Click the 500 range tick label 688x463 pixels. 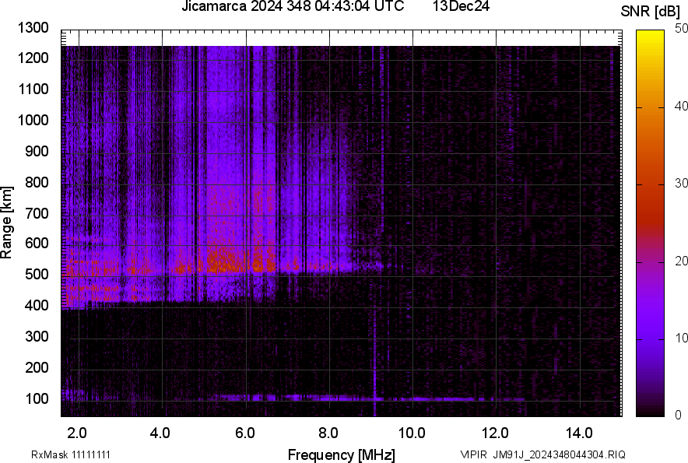pos(37,275)
